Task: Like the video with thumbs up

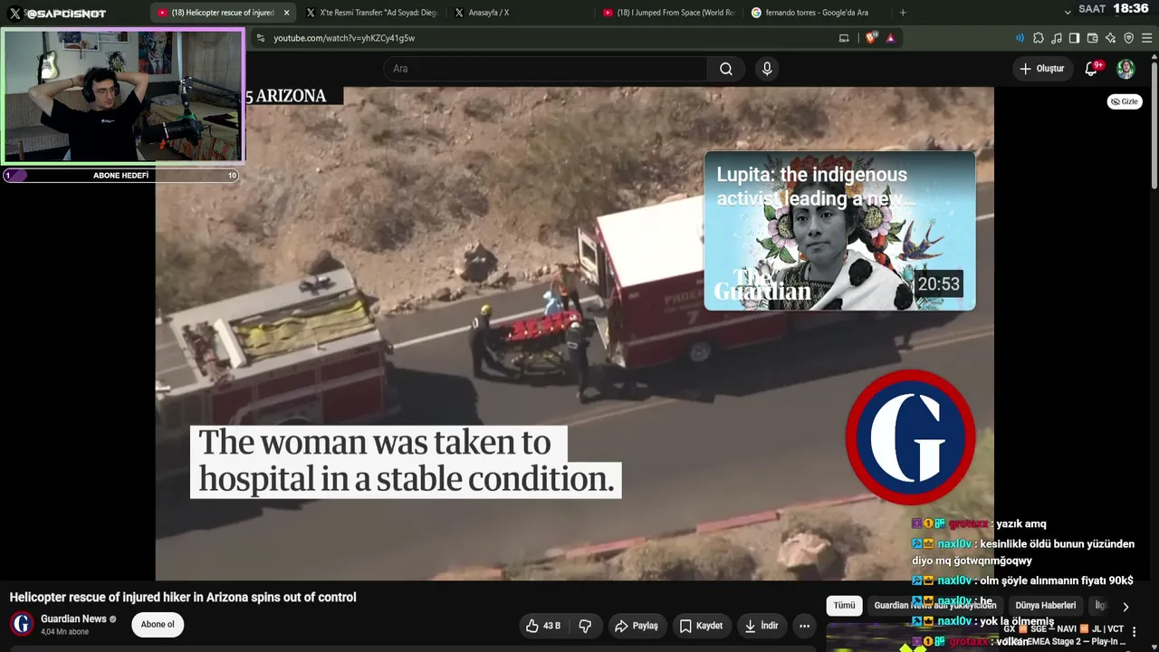Action: click(543, 626)
